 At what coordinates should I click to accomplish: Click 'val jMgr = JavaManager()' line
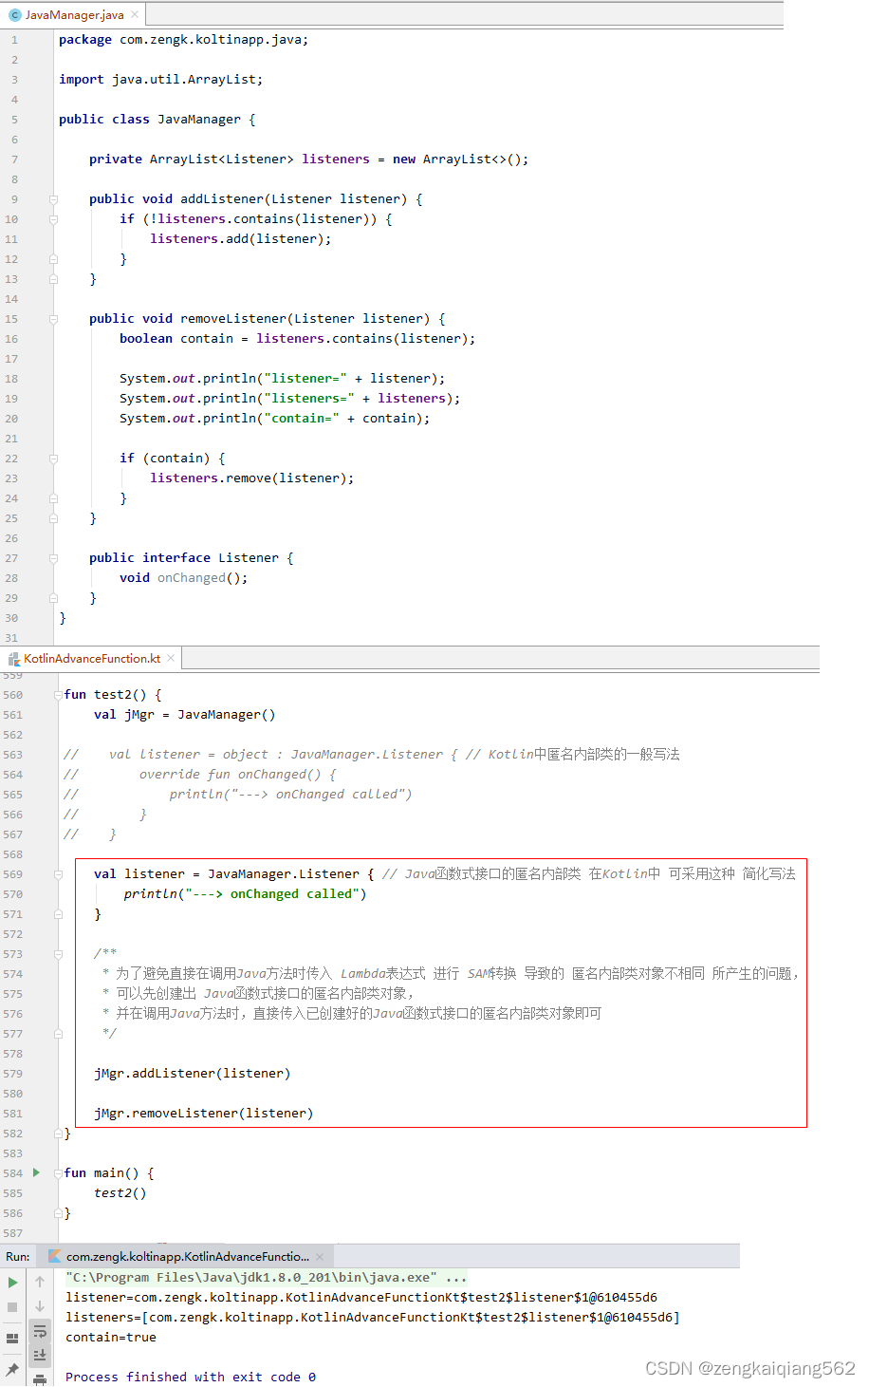[x=185, y=715]
